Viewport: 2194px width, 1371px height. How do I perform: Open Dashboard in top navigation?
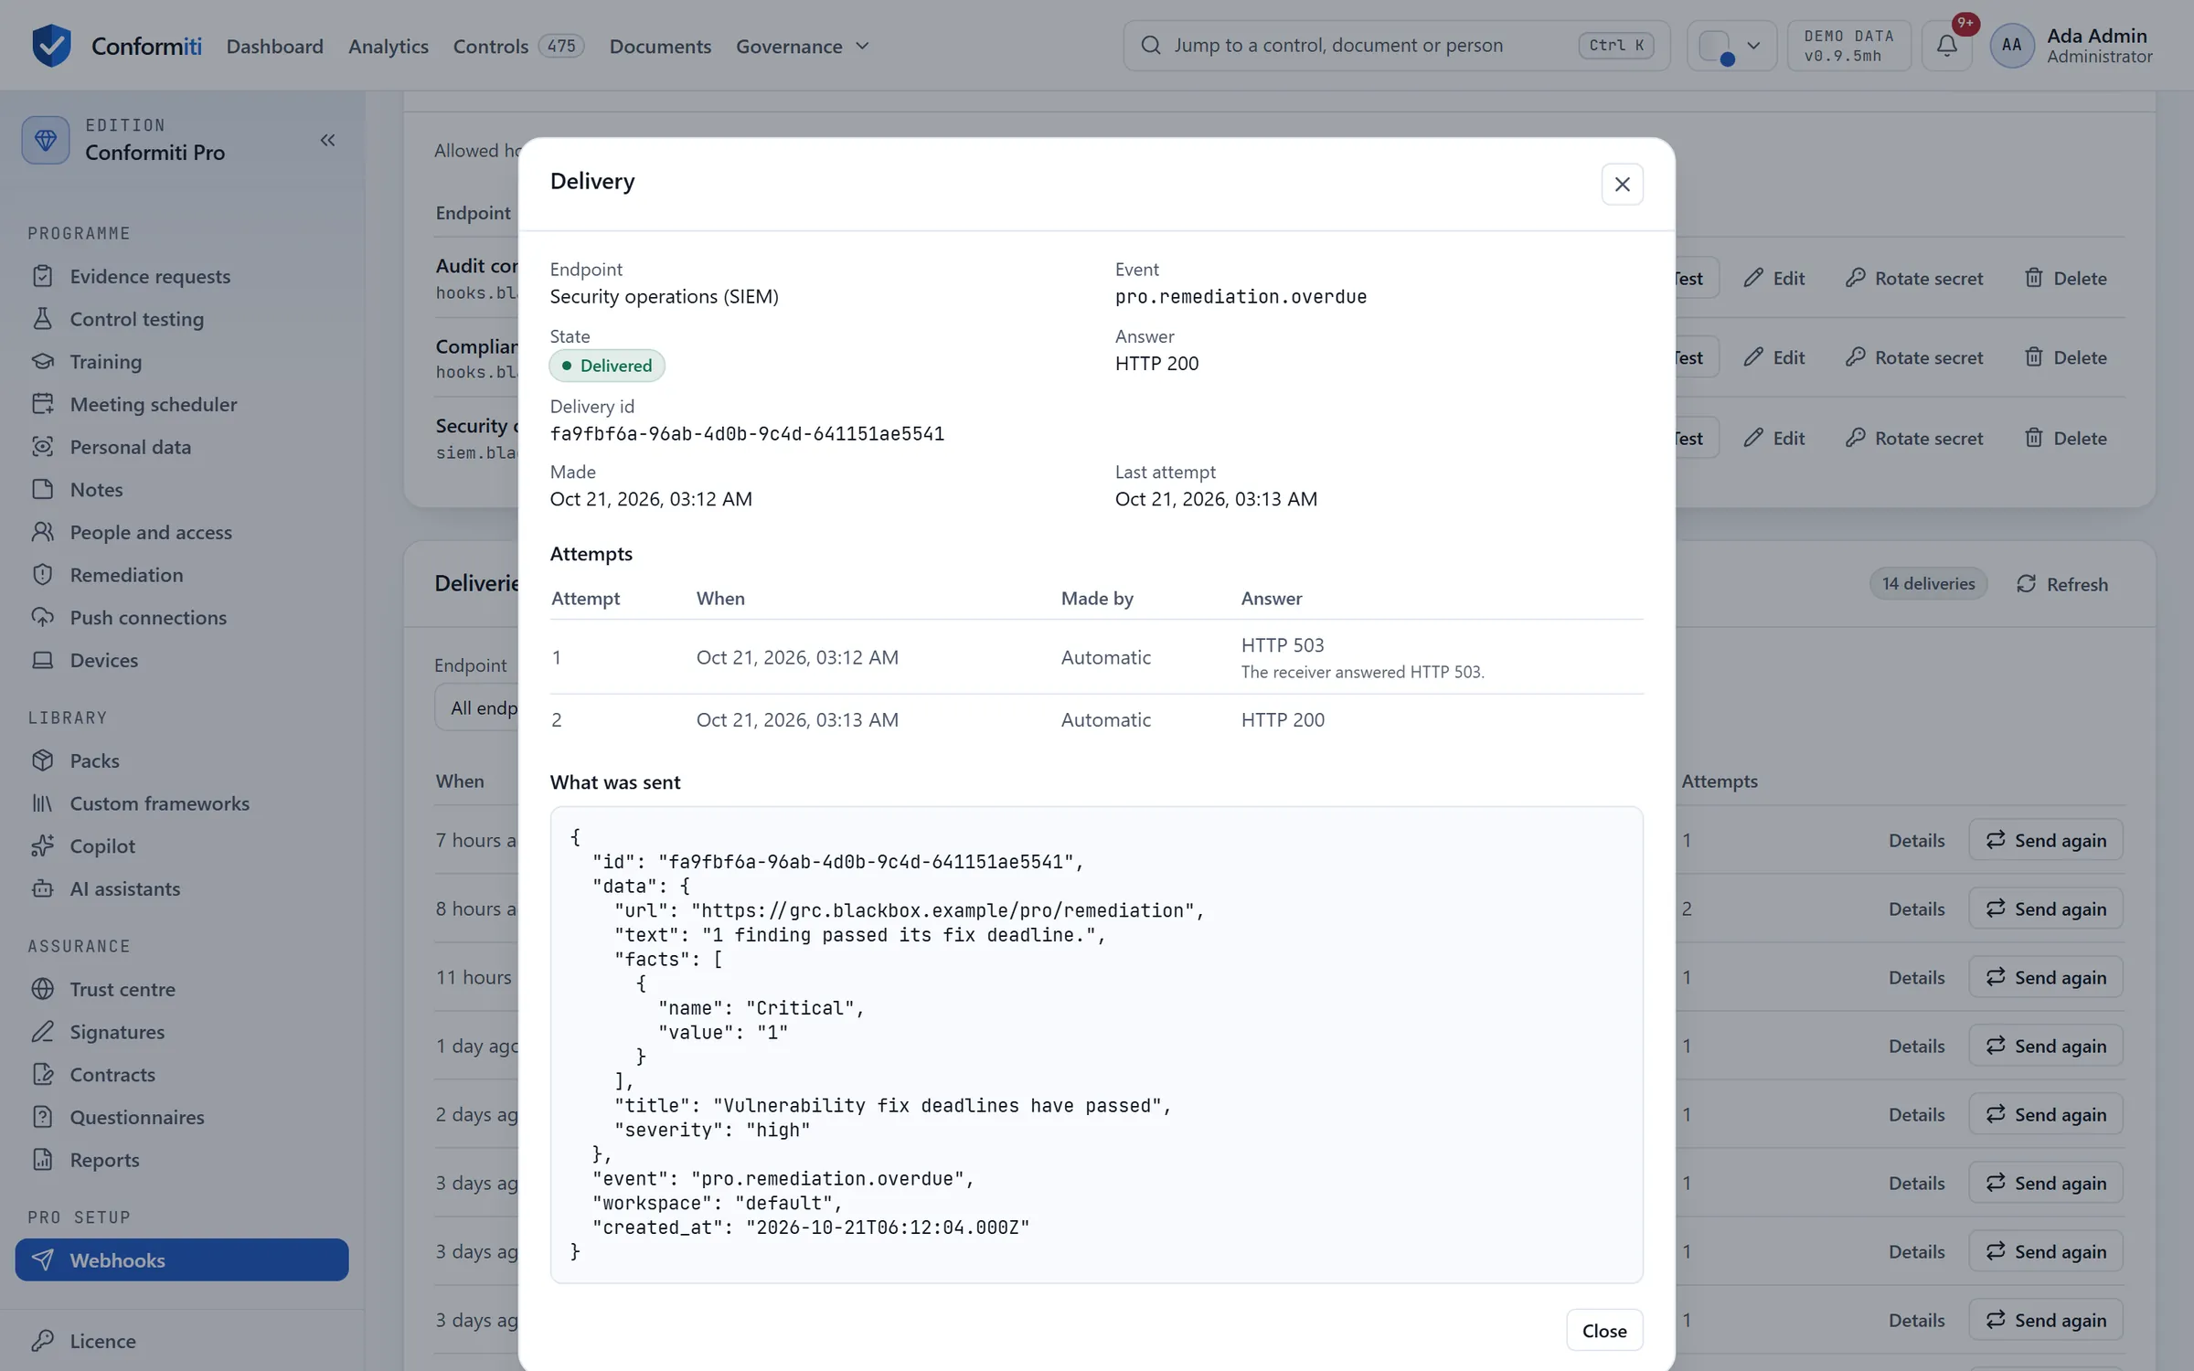[x=275, y=46]
